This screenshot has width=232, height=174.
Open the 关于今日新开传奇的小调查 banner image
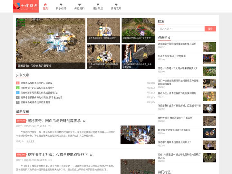[x=138, y=57]
